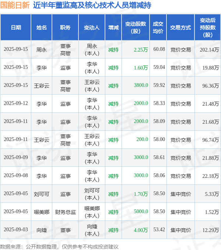Select the 交易方式 column header
The height and width of the screenshot is (250, 221).
coord(180,27)
